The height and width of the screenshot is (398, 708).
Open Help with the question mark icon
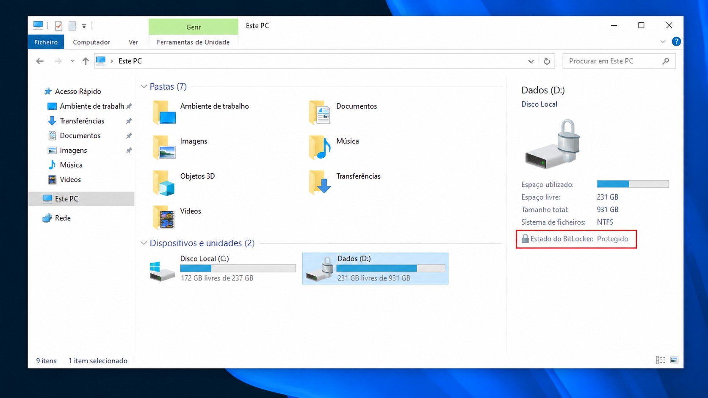676,41
